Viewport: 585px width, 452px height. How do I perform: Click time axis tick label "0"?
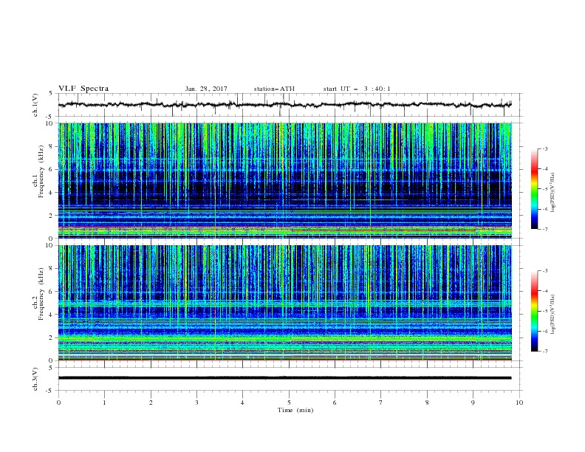coord(58,403)
